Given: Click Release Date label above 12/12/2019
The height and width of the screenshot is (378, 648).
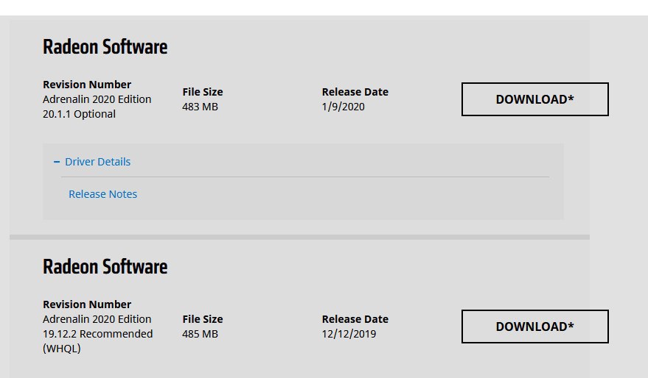Looking at the screenshot, I should point(355,319).
